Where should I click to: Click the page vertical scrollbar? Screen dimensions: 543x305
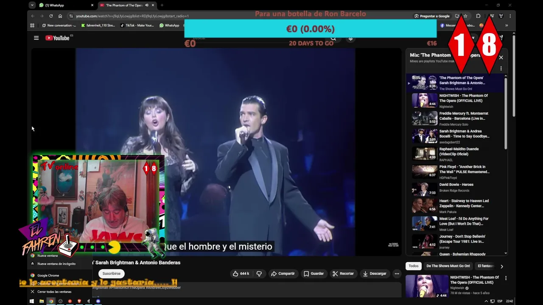(514, 76)
